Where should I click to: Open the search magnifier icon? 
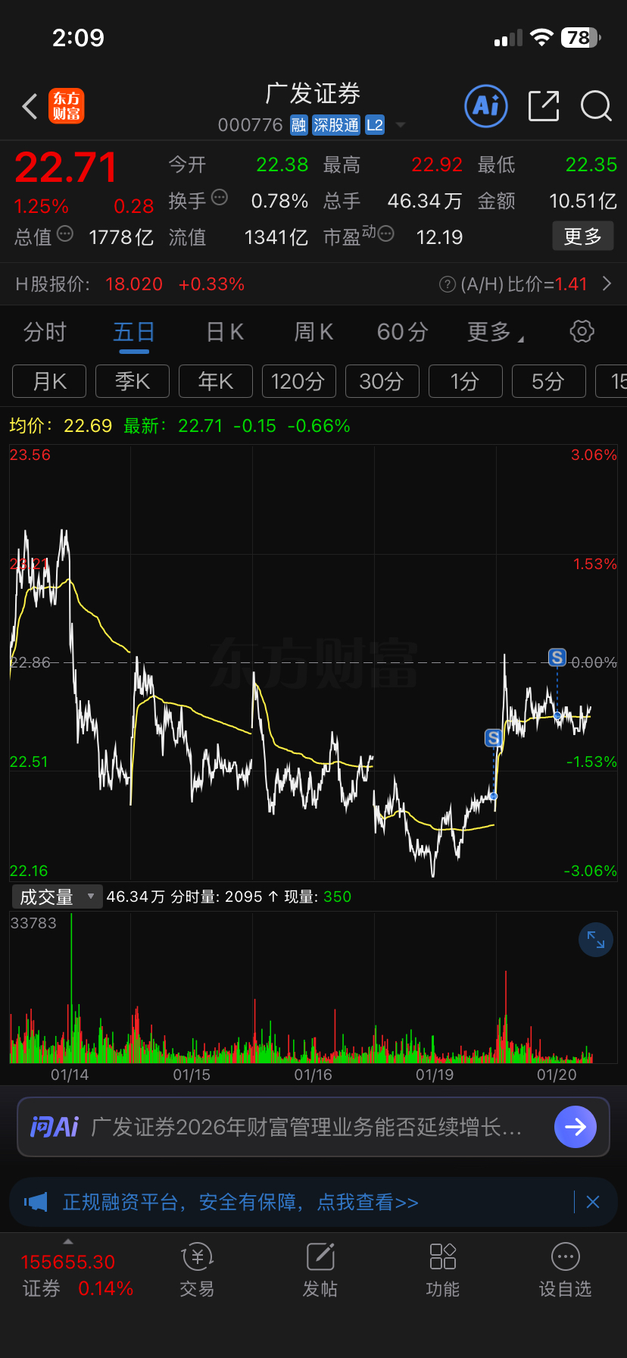pos(596,106)
